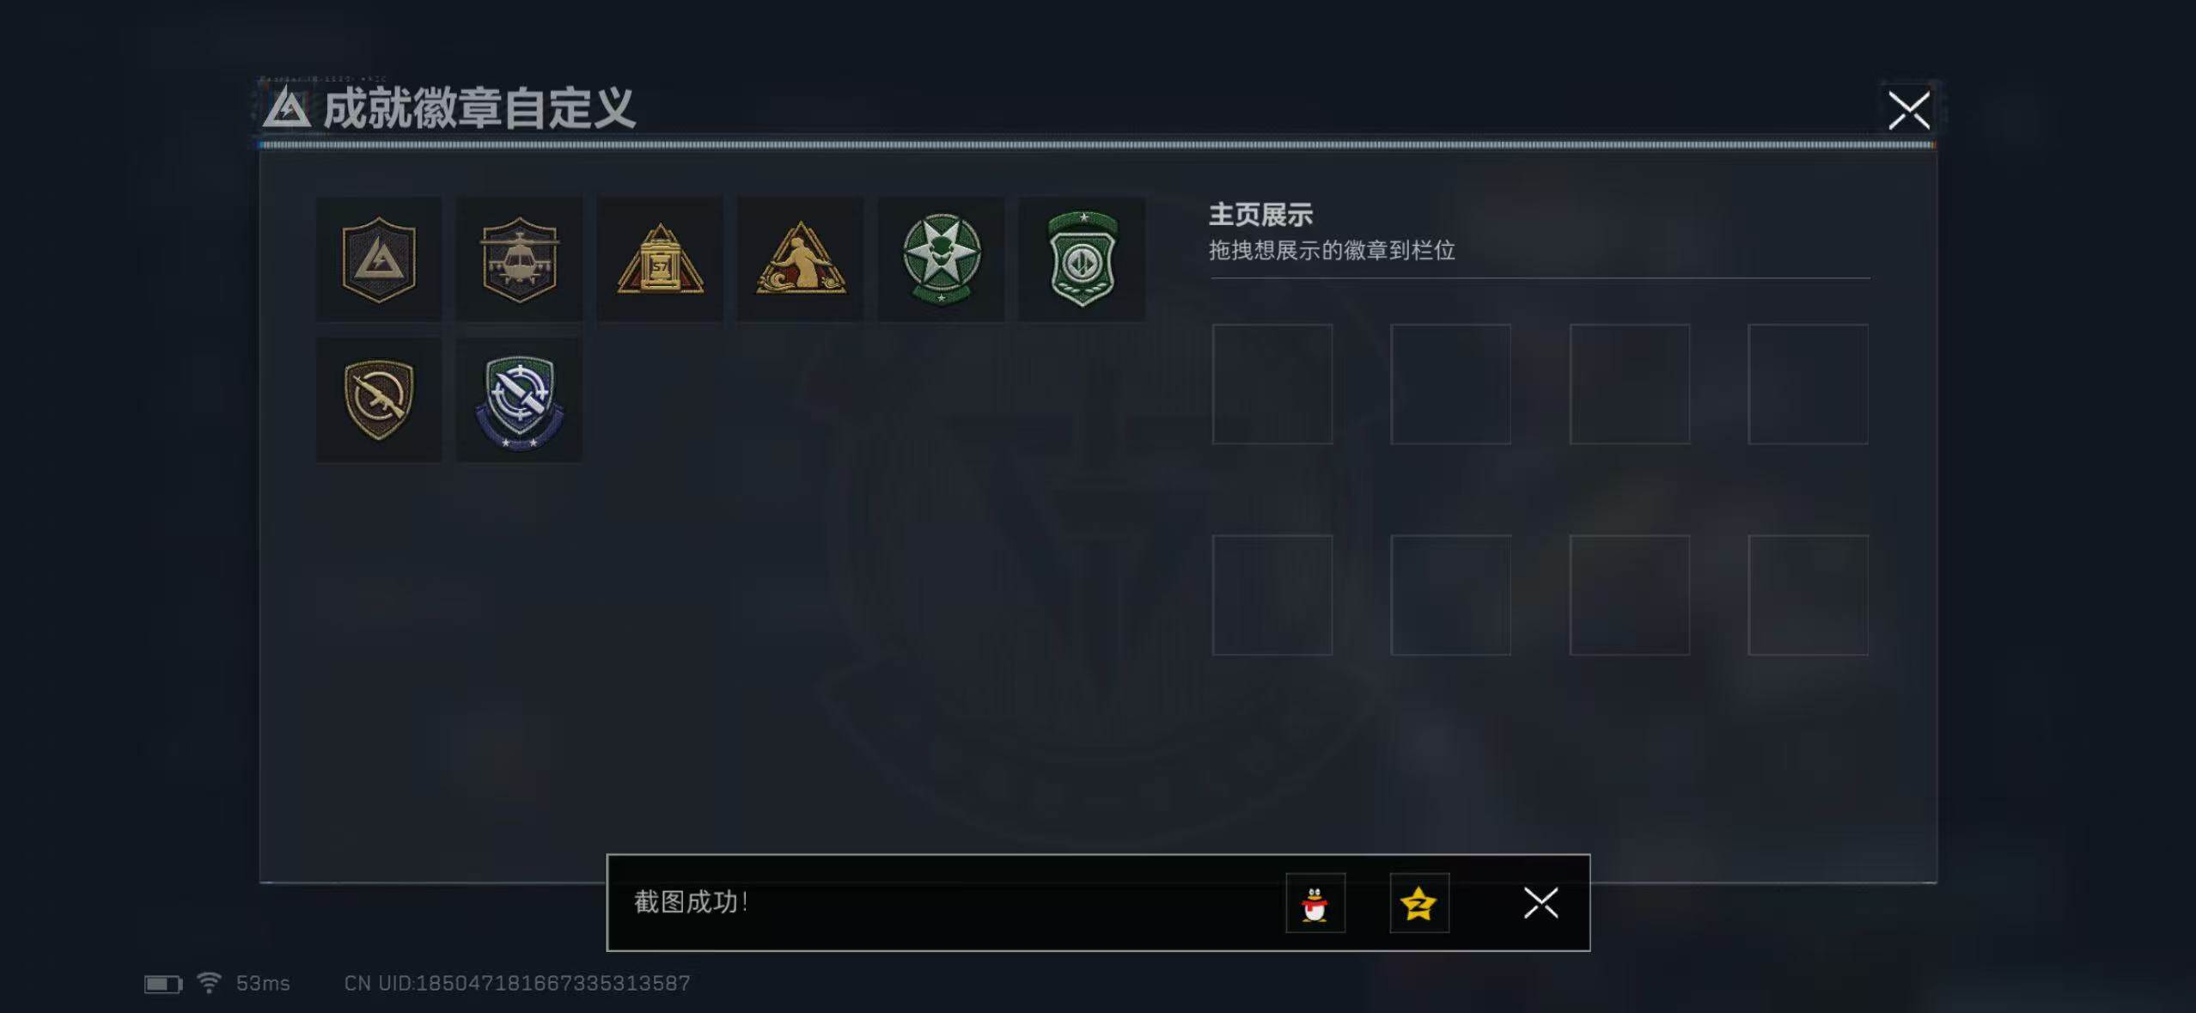Click second empty display slot, bottom row
The image size is (2196, 1013).
coord(1451,595)
